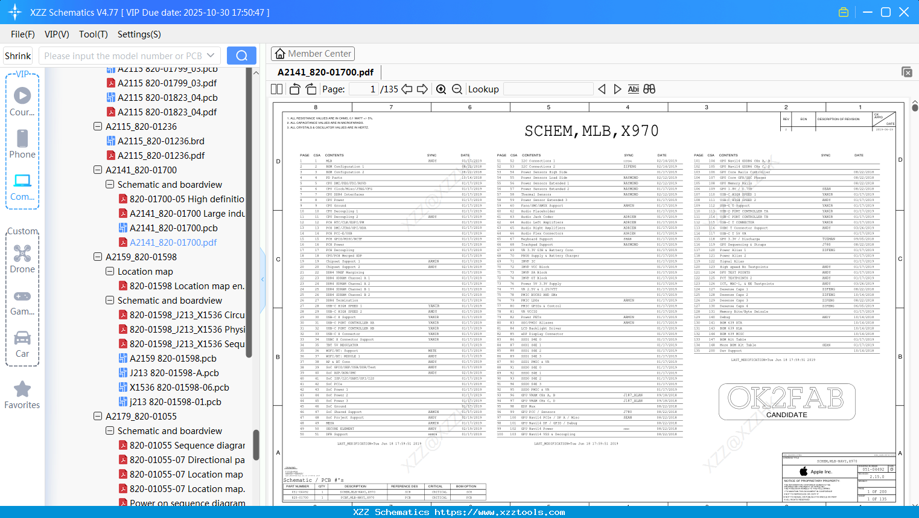Open A2141_820-01700.pcb boardview file

[x=174, y=228]
